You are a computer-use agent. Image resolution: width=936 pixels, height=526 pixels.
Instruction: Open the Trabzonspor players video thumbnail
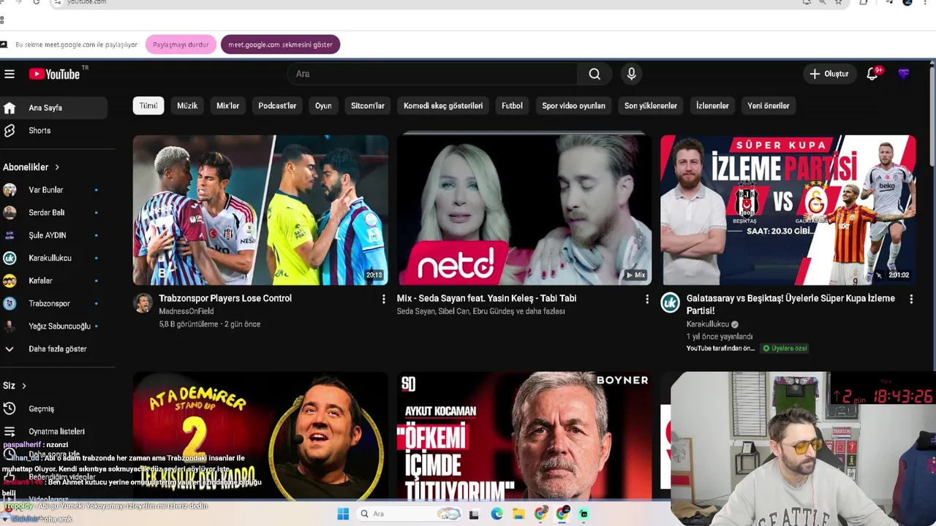260,210
